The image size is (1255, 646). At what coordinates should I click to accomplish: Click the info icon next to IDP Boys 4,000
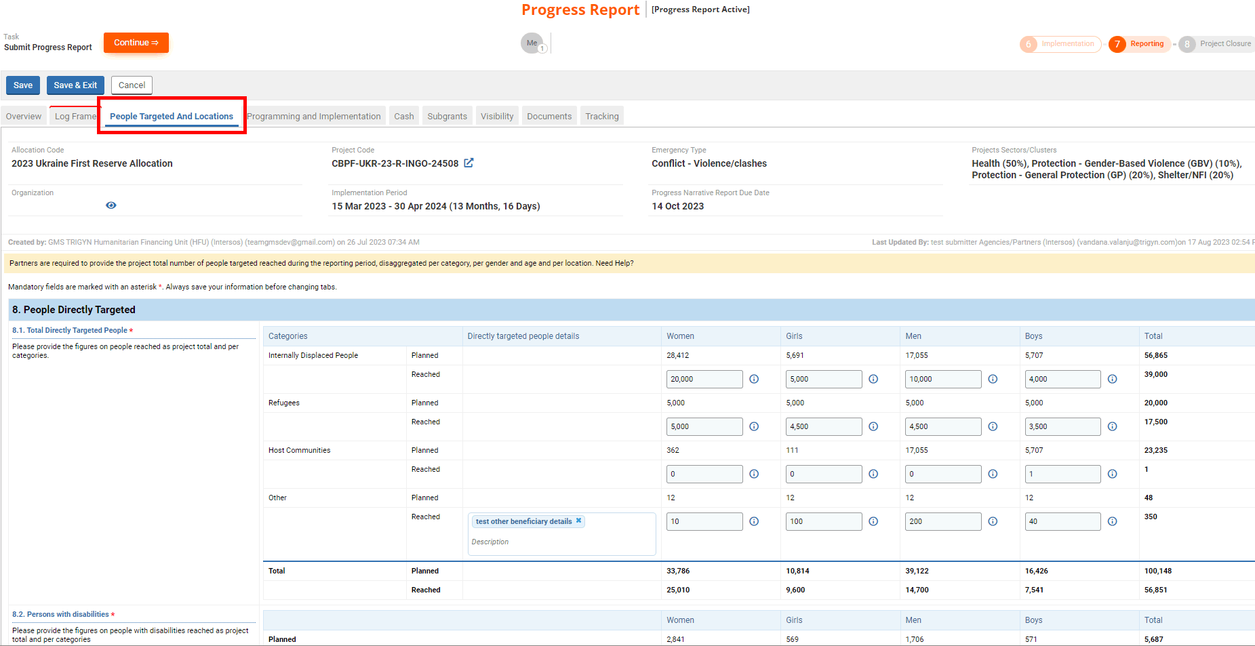(1113, 379)
